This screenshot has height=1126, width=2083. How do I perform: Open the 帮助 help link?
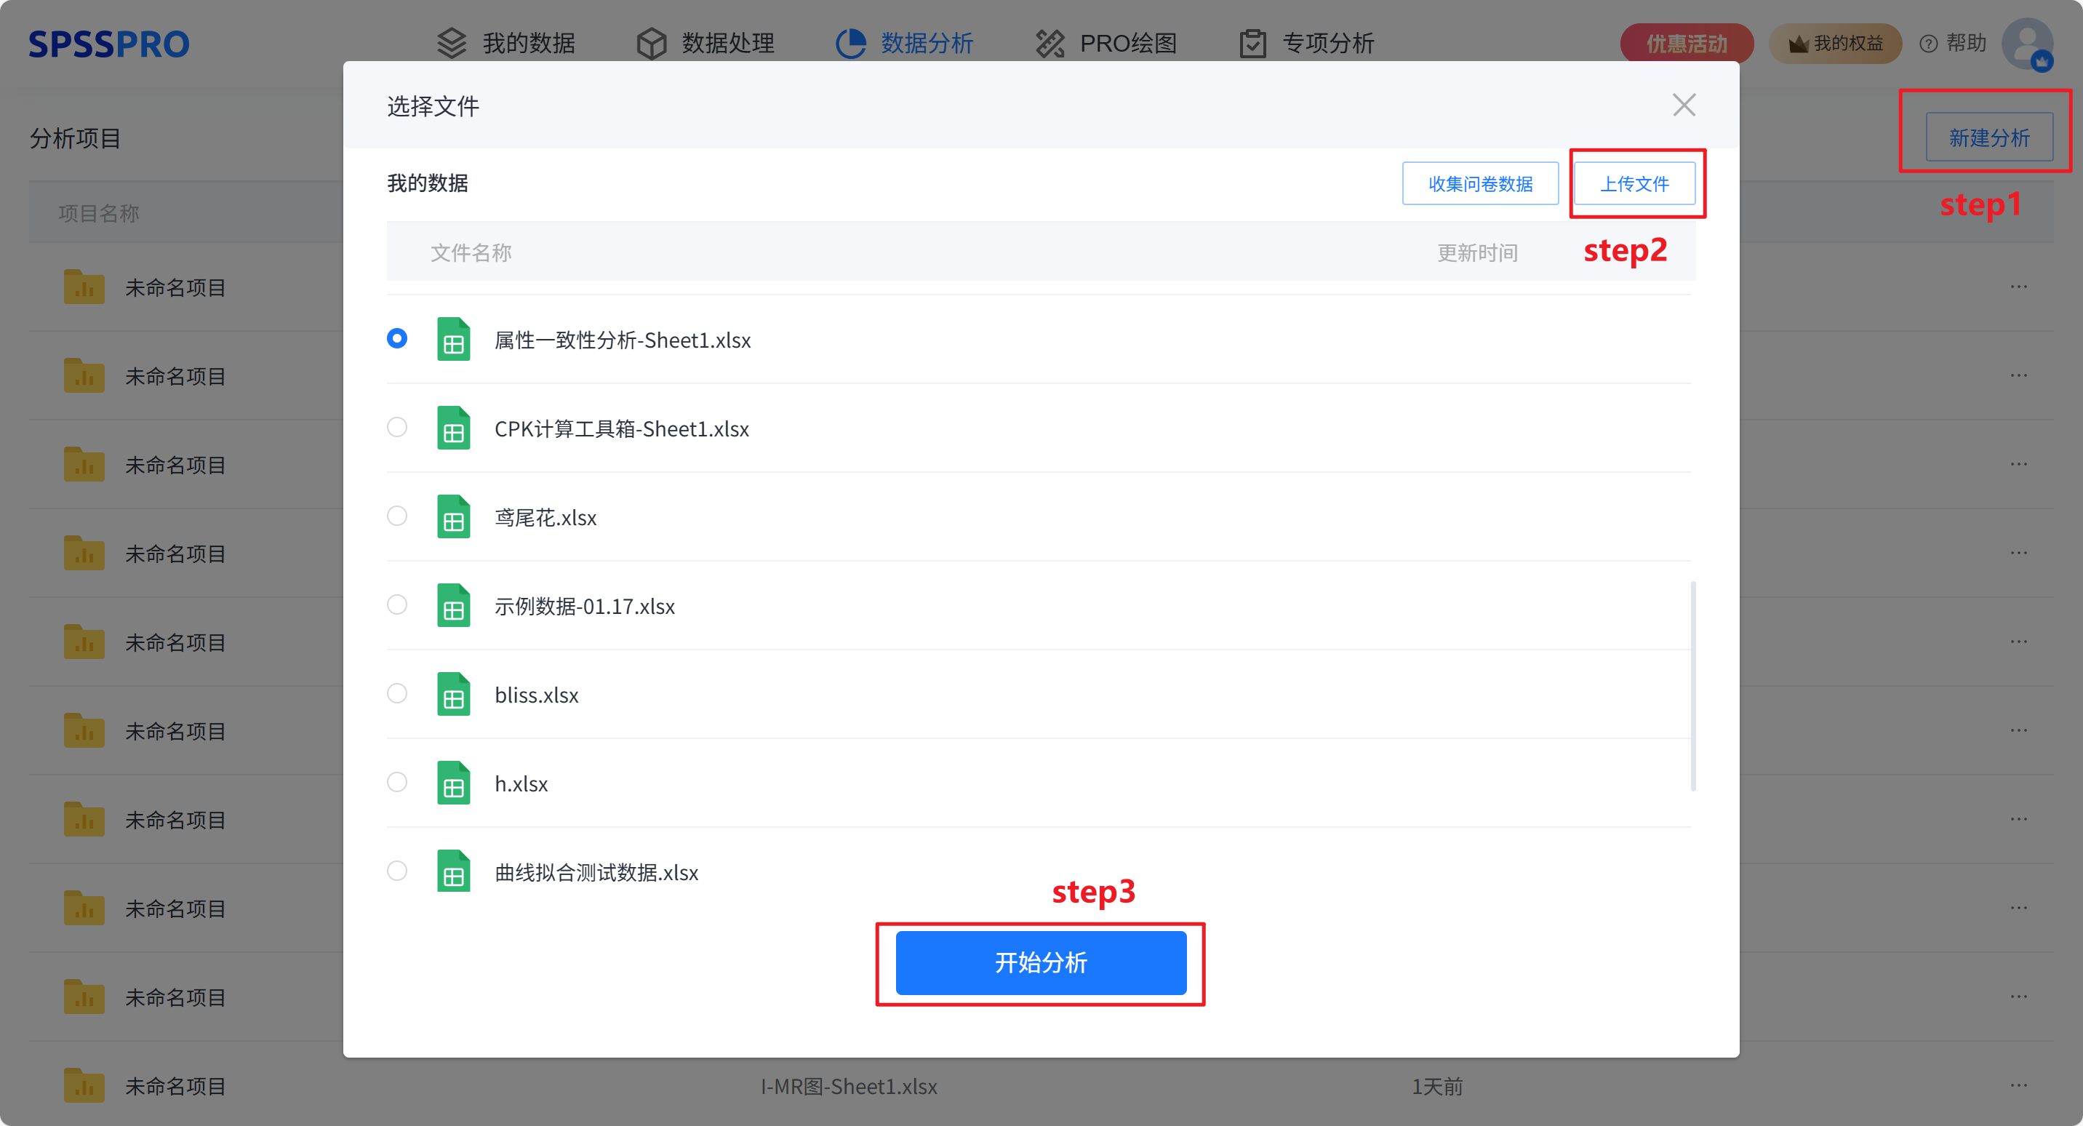(x=1952, y=43)
